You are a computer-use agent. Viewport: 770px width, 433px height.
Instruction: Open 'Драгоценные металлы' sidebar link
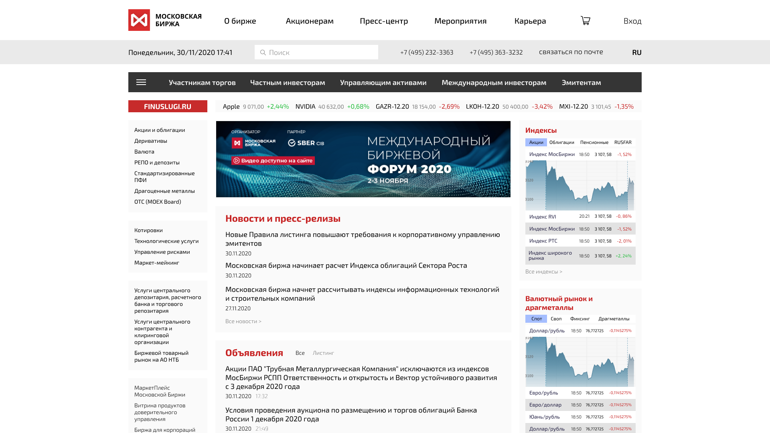point(164,191)
